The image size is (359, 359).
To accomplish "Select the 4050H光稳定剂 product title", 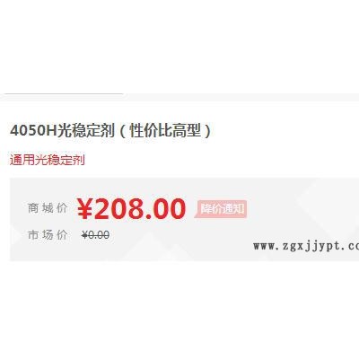I will click(x=110, y=130).
